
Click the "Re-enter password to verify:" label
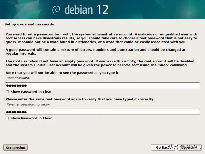28,104
